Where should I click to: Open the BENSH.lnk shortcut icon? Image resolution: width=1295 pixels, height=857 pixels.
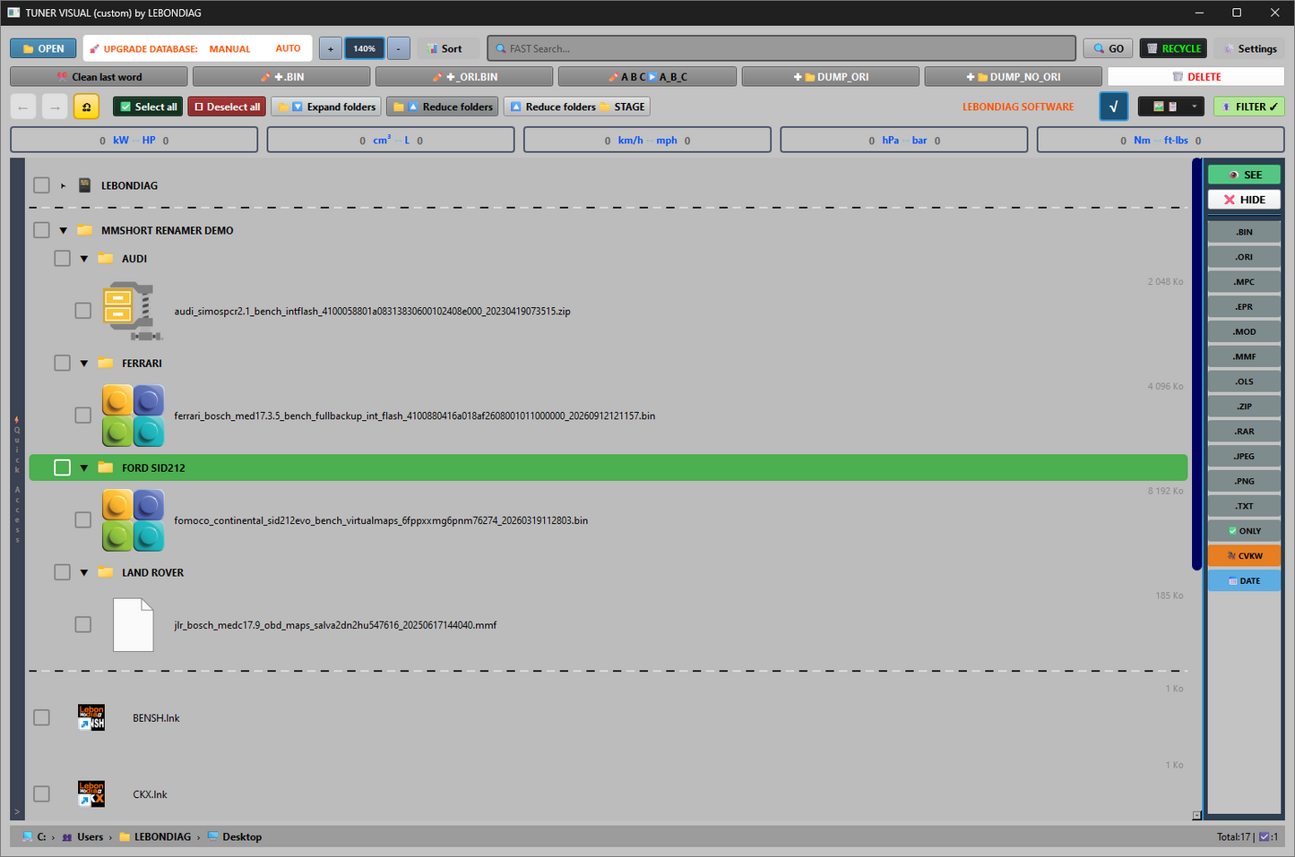click(91, 717)
